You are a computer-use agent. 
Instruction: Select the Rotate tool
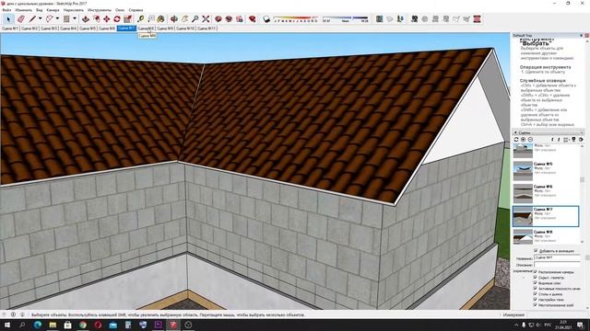click(117, 18)
